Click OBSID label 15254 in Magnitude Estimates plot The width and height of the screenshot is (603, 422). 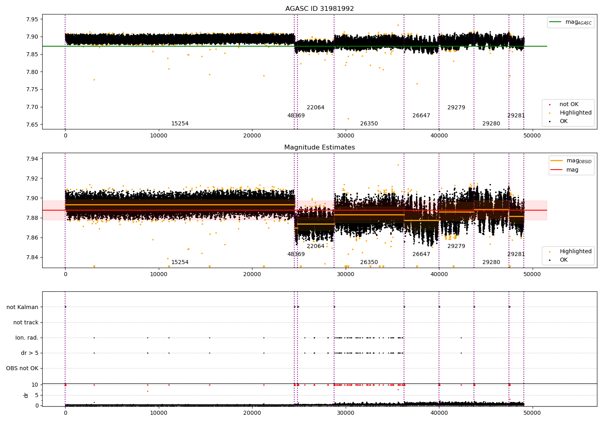[x=180, y=262]
